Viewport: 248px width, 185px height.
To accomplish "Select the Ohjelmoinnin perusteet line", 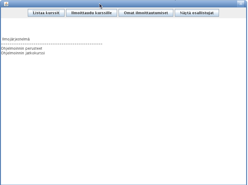I will [x=22, y=48].
